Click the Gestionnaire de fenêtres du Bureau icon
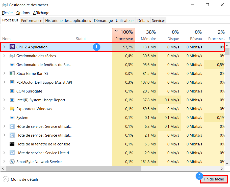 (x=12, y=65)
